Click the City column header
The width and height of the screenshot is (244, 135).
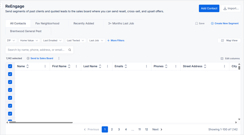[234, 66]
